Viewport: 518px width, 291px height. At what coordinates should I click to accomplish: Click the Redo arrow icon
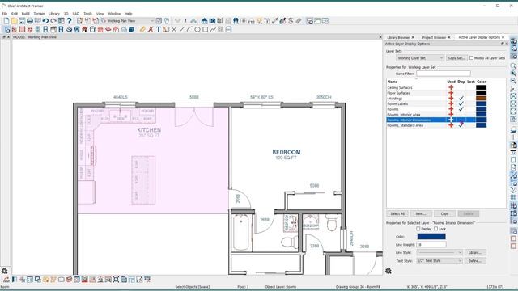click(53, 21)
